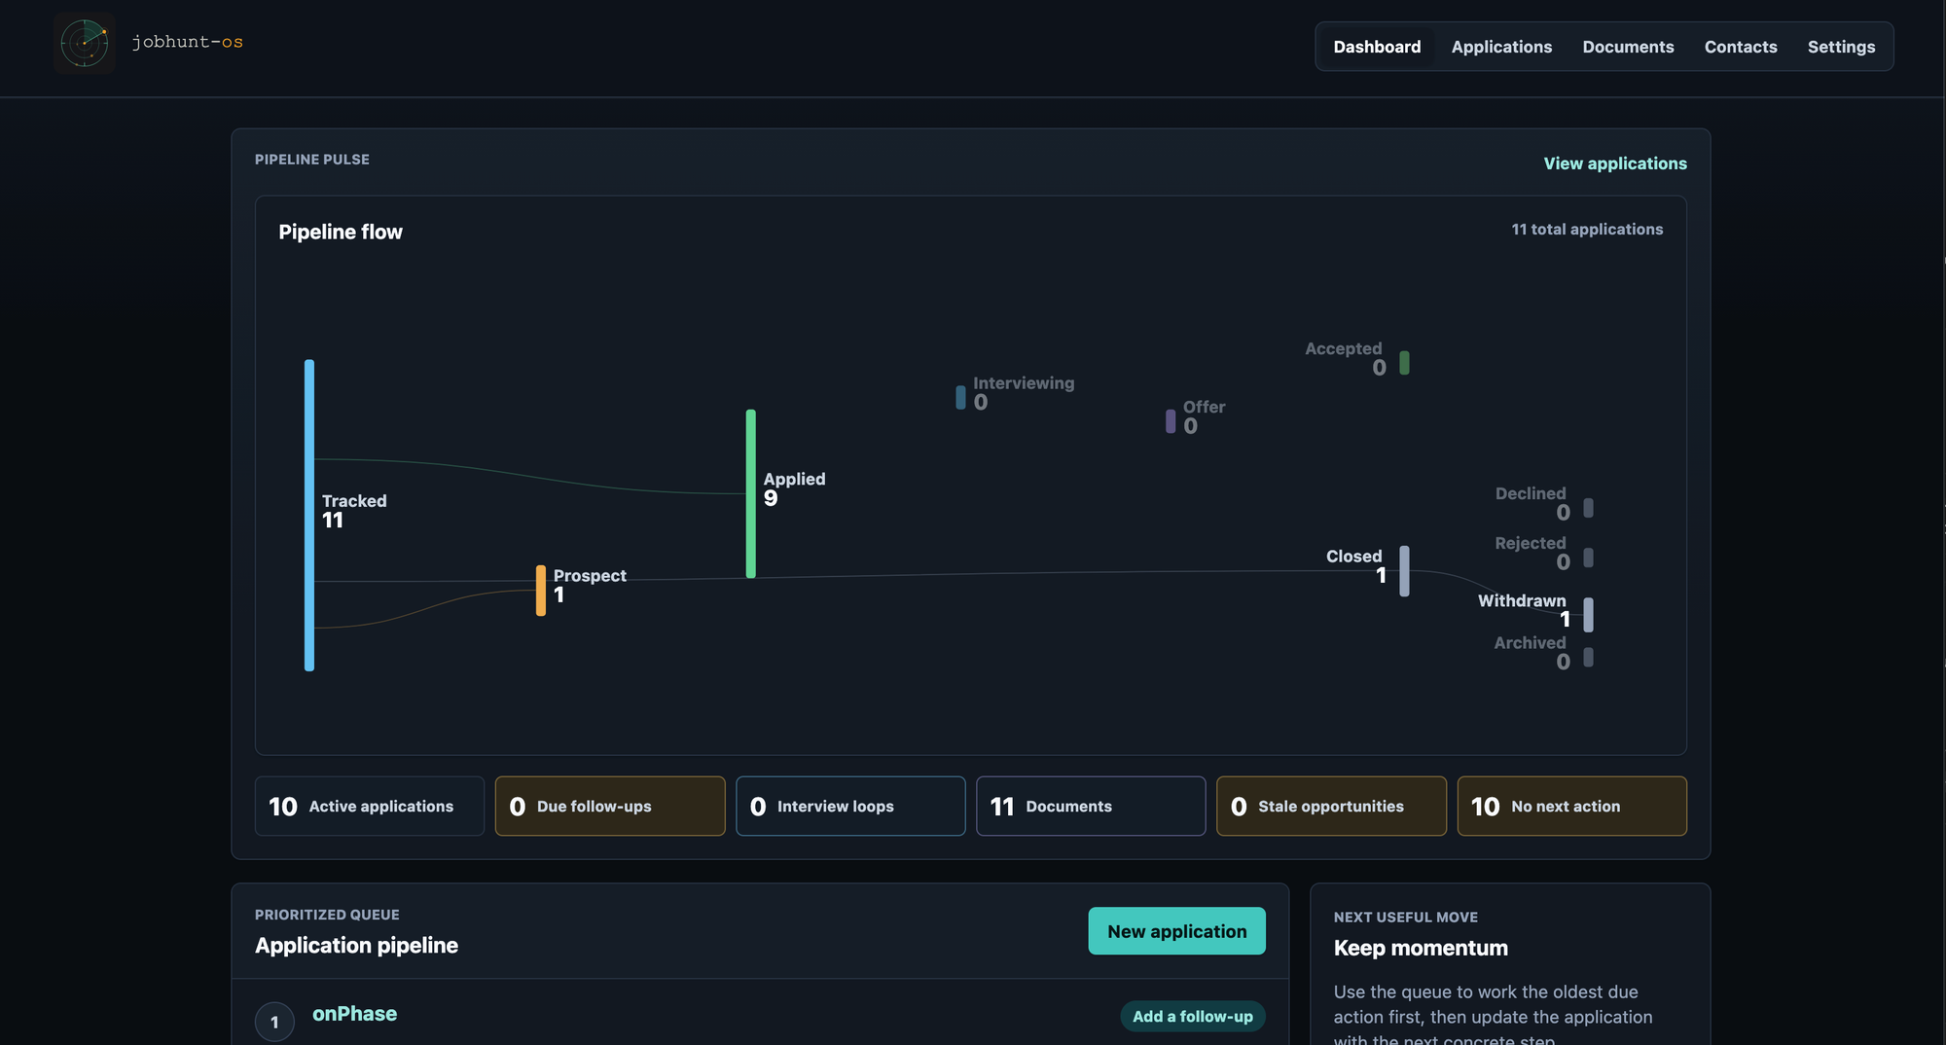The height and width of the screenshot is (1045, 1946).
Task: Open the Due follow-ups stat card
Action: click(x=610, y=806)
